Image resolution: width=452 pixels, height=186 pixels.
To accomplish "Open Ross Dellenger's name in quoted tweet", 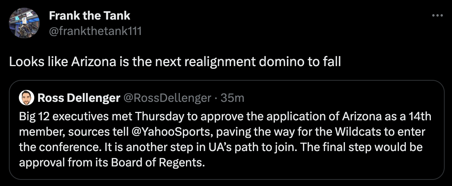I will coord(79,98).
